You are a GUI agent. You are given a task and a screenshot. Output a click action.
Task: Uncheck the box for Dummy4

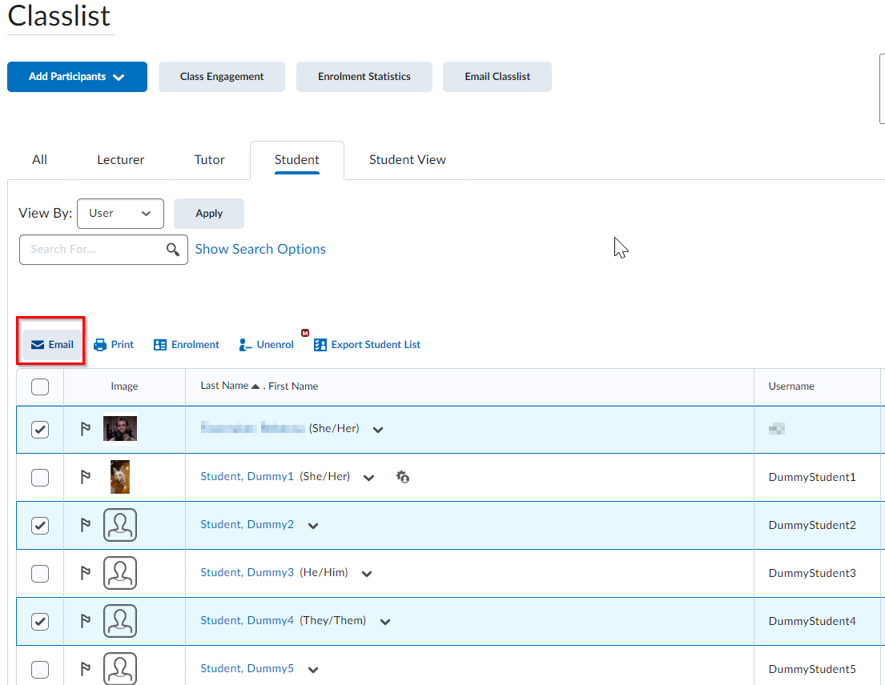click(x=40, y=621)
